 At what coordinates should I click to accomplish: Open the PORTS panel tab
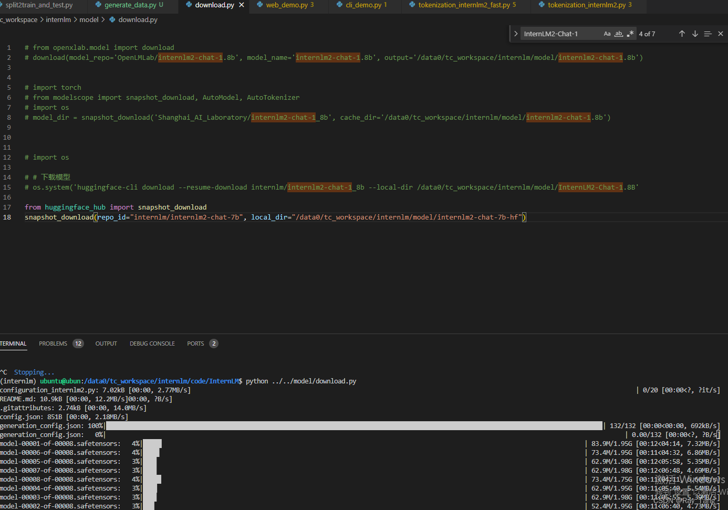(x=195, y=344)
